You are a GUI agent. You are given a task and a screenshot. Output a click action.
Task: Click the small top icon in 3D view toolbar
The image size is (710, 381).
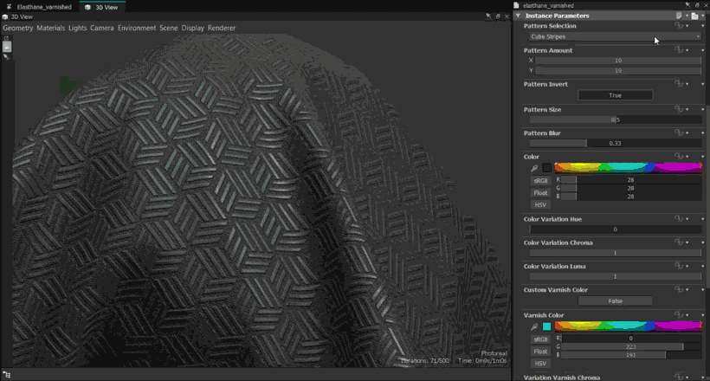pos(6,38)
